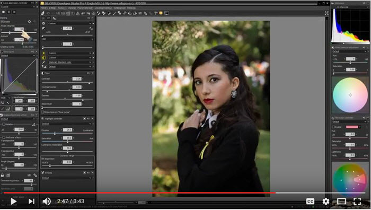The image size is (371, 210).
Task: Collapse the Effects panel arrow
Action: (92, 173)
